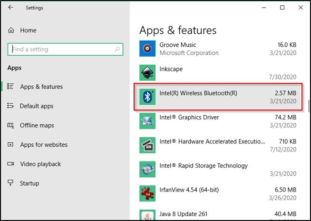Click the 3/26/2020 install date
Image resolution: width=311 pixels, height=221 pixels.
282,198
